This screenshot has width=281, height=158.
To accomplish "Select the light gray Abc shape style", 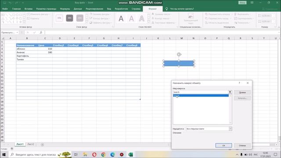I will click(x=80, y=18).
